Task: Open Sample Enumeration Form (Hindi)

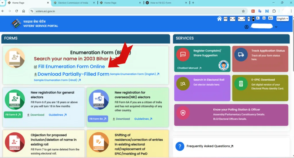Action: (x=57, y=80)
